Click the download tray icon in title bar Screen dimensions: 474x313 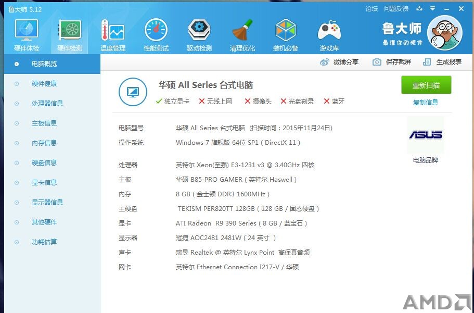click(x=419, y=8)
